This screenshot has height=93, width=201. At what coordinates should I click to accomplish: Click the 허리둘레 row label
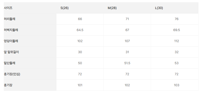(x=10, y=19)
